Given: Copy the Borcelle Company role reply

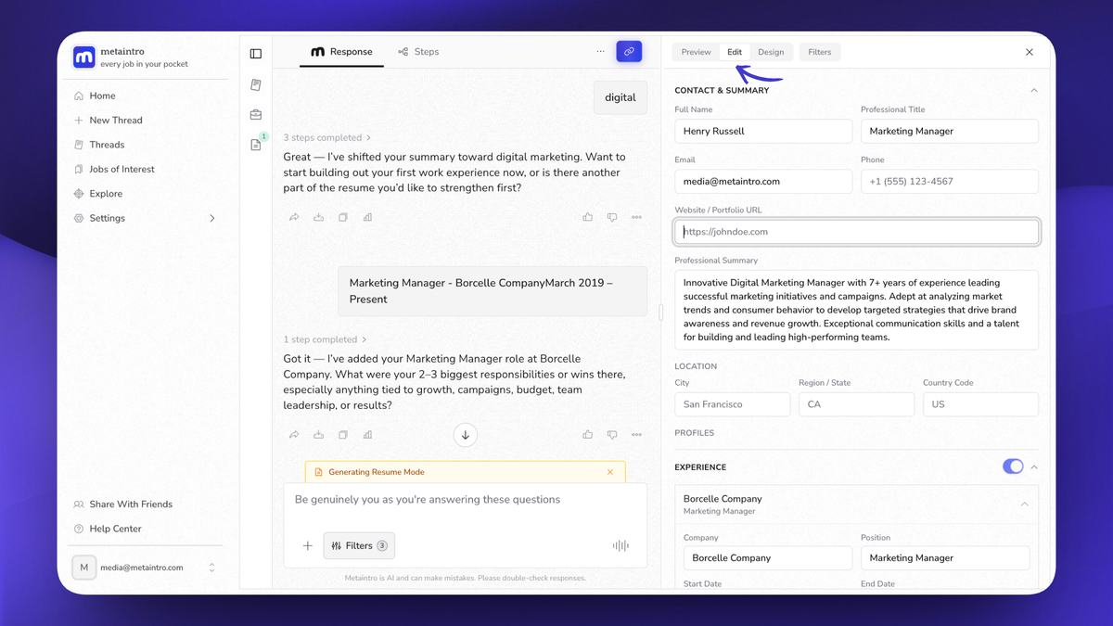Looking at the screenshot, I should (343, 434).
